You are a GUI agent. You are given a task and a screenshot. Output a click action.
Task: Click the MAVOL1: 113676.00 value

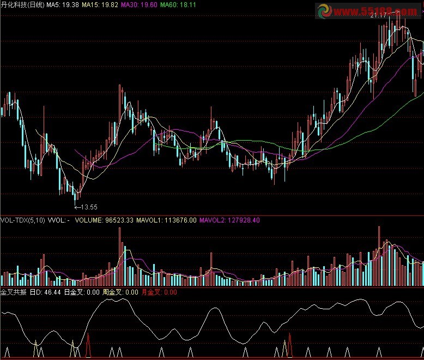(166, 220)
